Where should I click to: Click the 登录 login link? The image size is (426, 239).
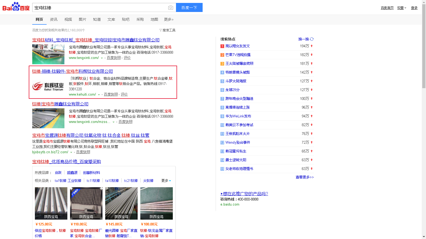(x=414, y=8)
